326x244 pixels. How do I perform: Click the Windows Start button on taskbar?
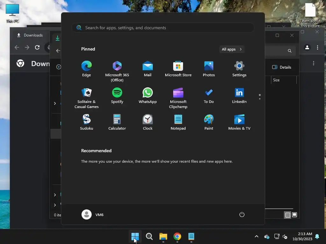coord(135,236)
